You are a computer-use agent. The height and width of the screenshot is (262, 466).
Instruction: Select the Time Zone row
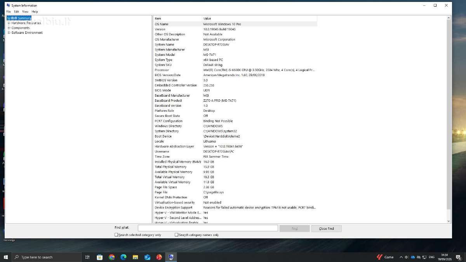(235, 156)
